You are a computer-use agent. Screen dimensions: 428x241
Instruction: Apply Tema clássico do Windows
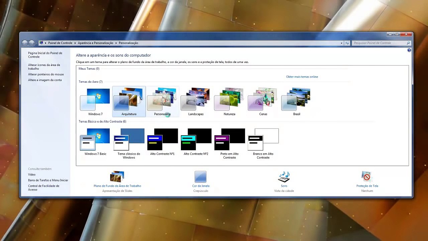(129, 144)
